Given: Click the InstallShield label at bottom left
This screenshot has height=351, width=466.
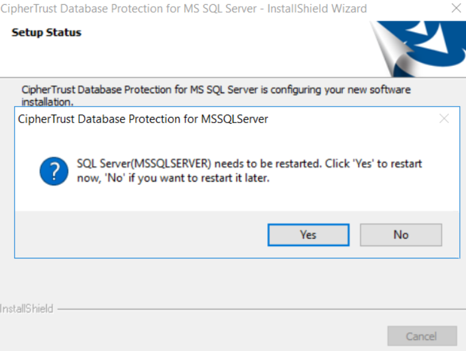Looking at the screenshot, I should coord(27,309).
